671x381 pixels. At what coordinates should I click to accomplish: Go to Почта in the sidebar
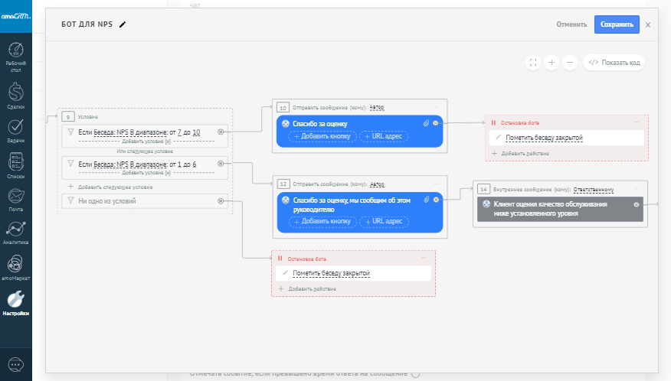16,198
